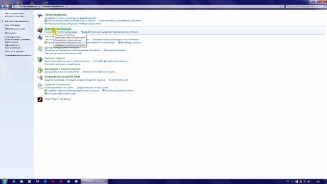
Task: Click the System computer icon
Action: pos(40,38)
